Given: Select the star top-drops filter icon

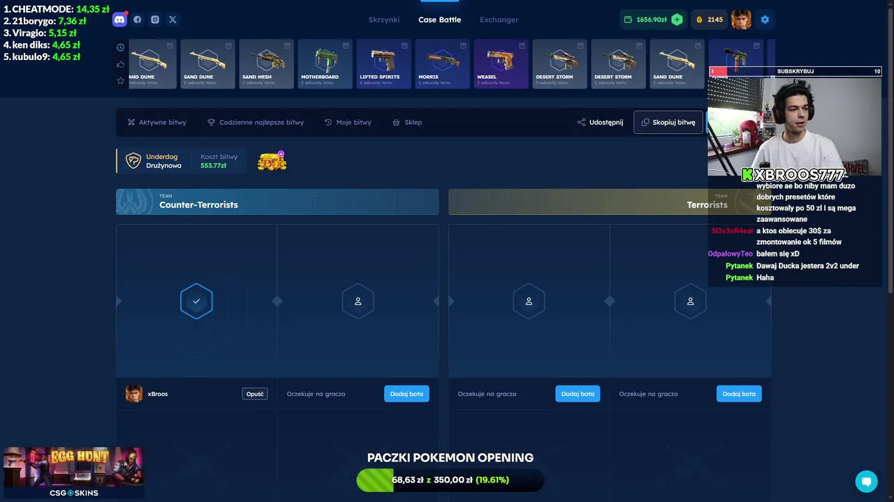Looking at the screenshot, I should (x=120, y=81).
